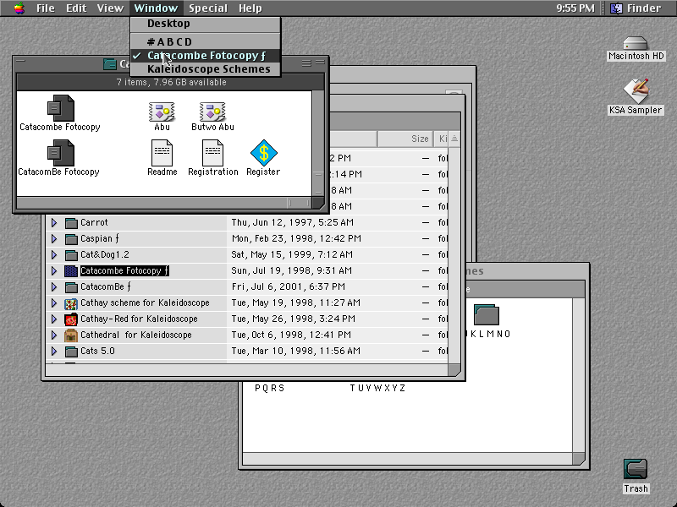
Task: Expand the Carrot folder disclosure triangle
Action: [54, 222]
